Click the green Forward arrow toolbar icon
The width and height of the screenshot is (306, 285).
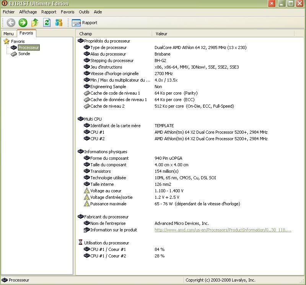click(x=23, y=23)
